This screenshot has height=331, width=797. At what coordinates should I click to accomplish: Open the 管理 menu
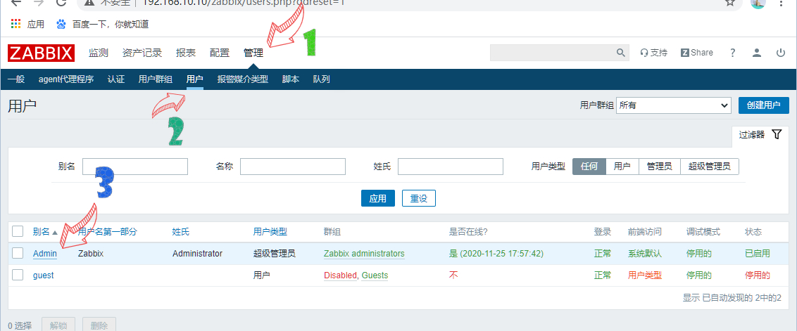coord(253,53)
